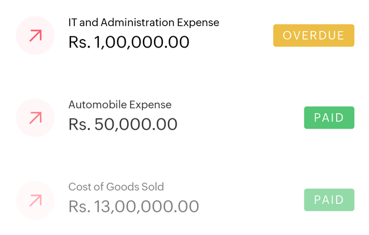Click the expense arrow icon for IT and Administration
Viewport: 369px width, 235px height.
click(35, 36)
